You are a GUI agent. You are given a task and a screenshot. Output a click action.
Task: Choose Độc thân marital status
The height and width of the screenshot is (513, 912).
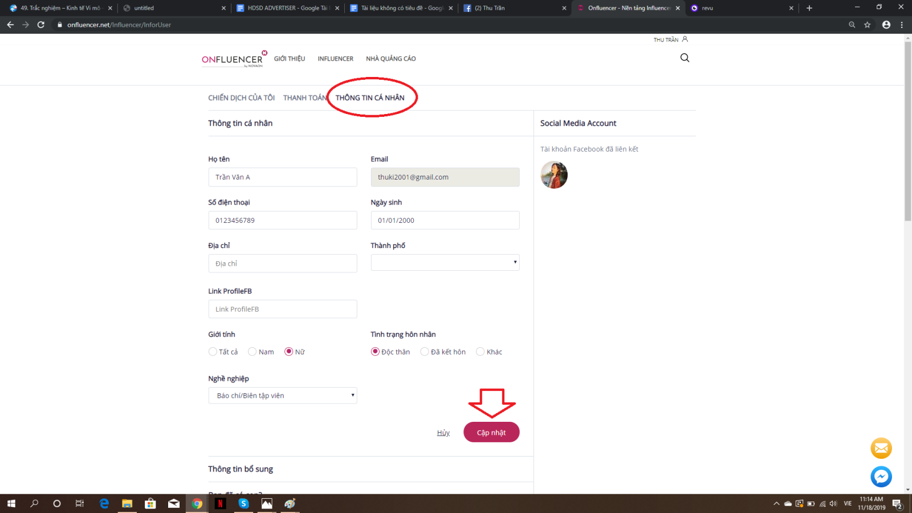click(x=375, y=352)
